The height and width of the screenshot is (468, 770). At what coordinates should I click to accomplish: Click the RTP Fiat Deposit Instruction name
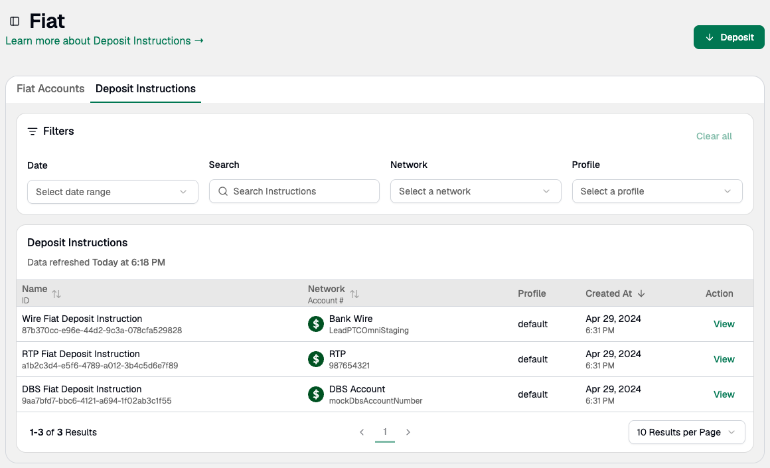tap(81, 354)
